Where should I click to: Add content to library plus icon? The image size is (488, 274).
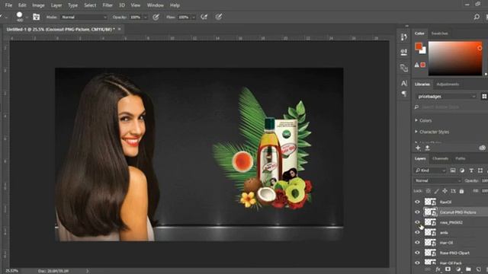418,148
